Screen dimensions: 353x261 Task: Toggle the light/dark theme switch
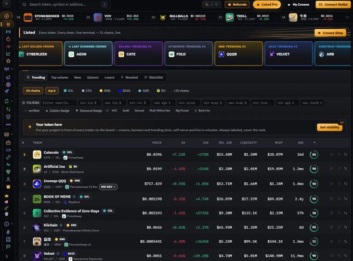pos(212,5)
